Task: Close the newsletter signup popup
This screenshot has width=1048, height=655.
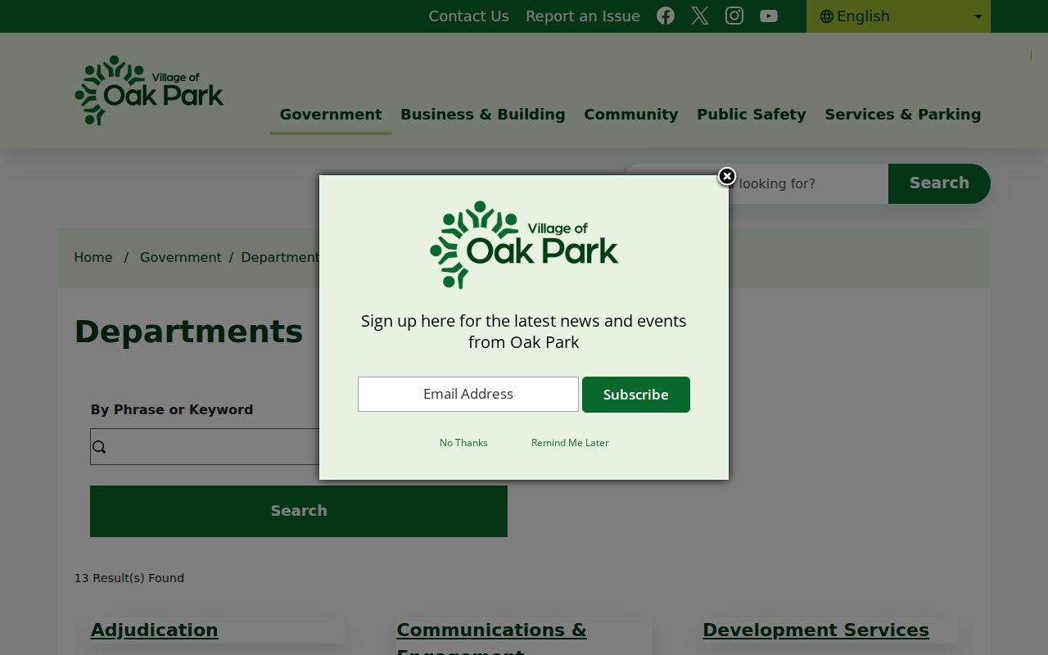Action: click(x=727, y=176)
